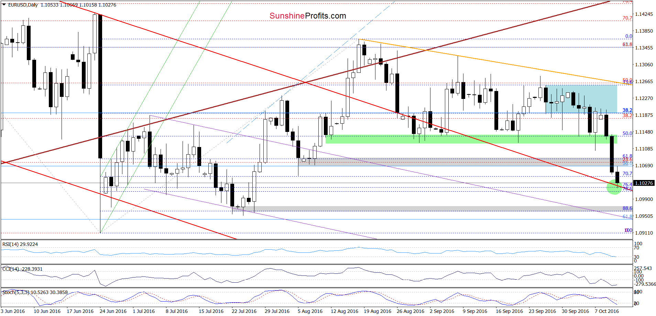Viewport: 656px width, 316px height.
Task: Click date label 17 Jun 2016
Action: 80,311
